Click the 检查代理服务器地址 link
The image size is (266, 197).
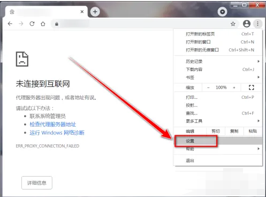[53, 125]
